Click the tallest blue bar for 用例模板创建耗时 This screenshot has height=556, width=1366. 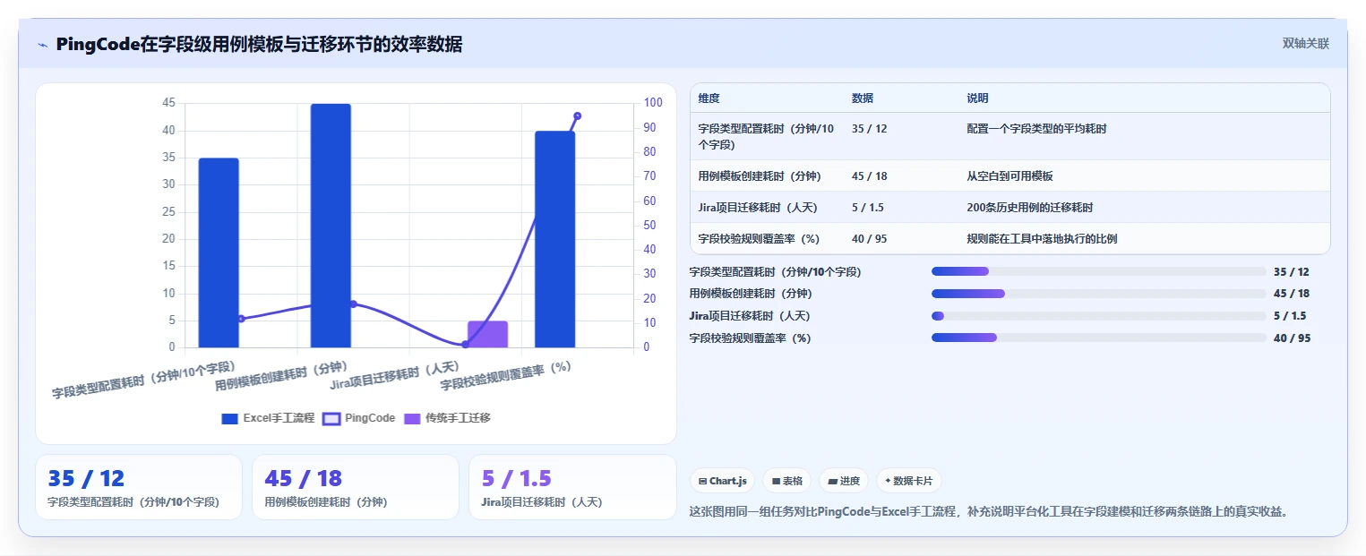(x=331, y=226)
